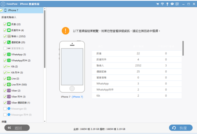Click the 返回 back button

[x=17, y=128]
